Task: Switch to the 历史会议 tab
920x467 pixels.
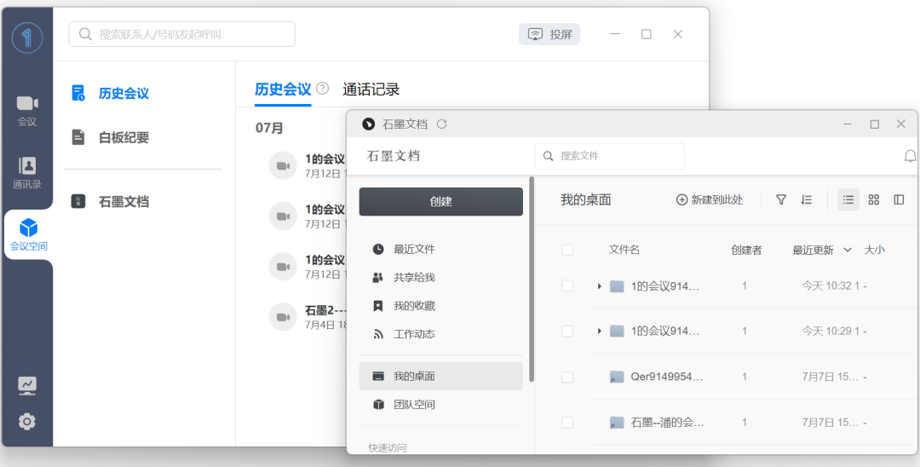Action: 283,89
